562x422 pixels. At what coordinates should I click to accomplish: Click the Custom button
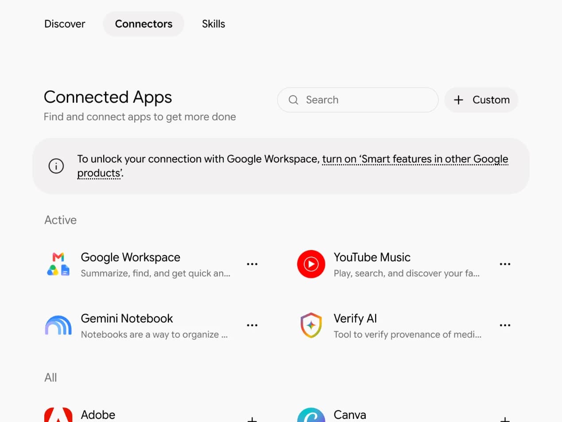pyautogui.click(x=481, y=100)
